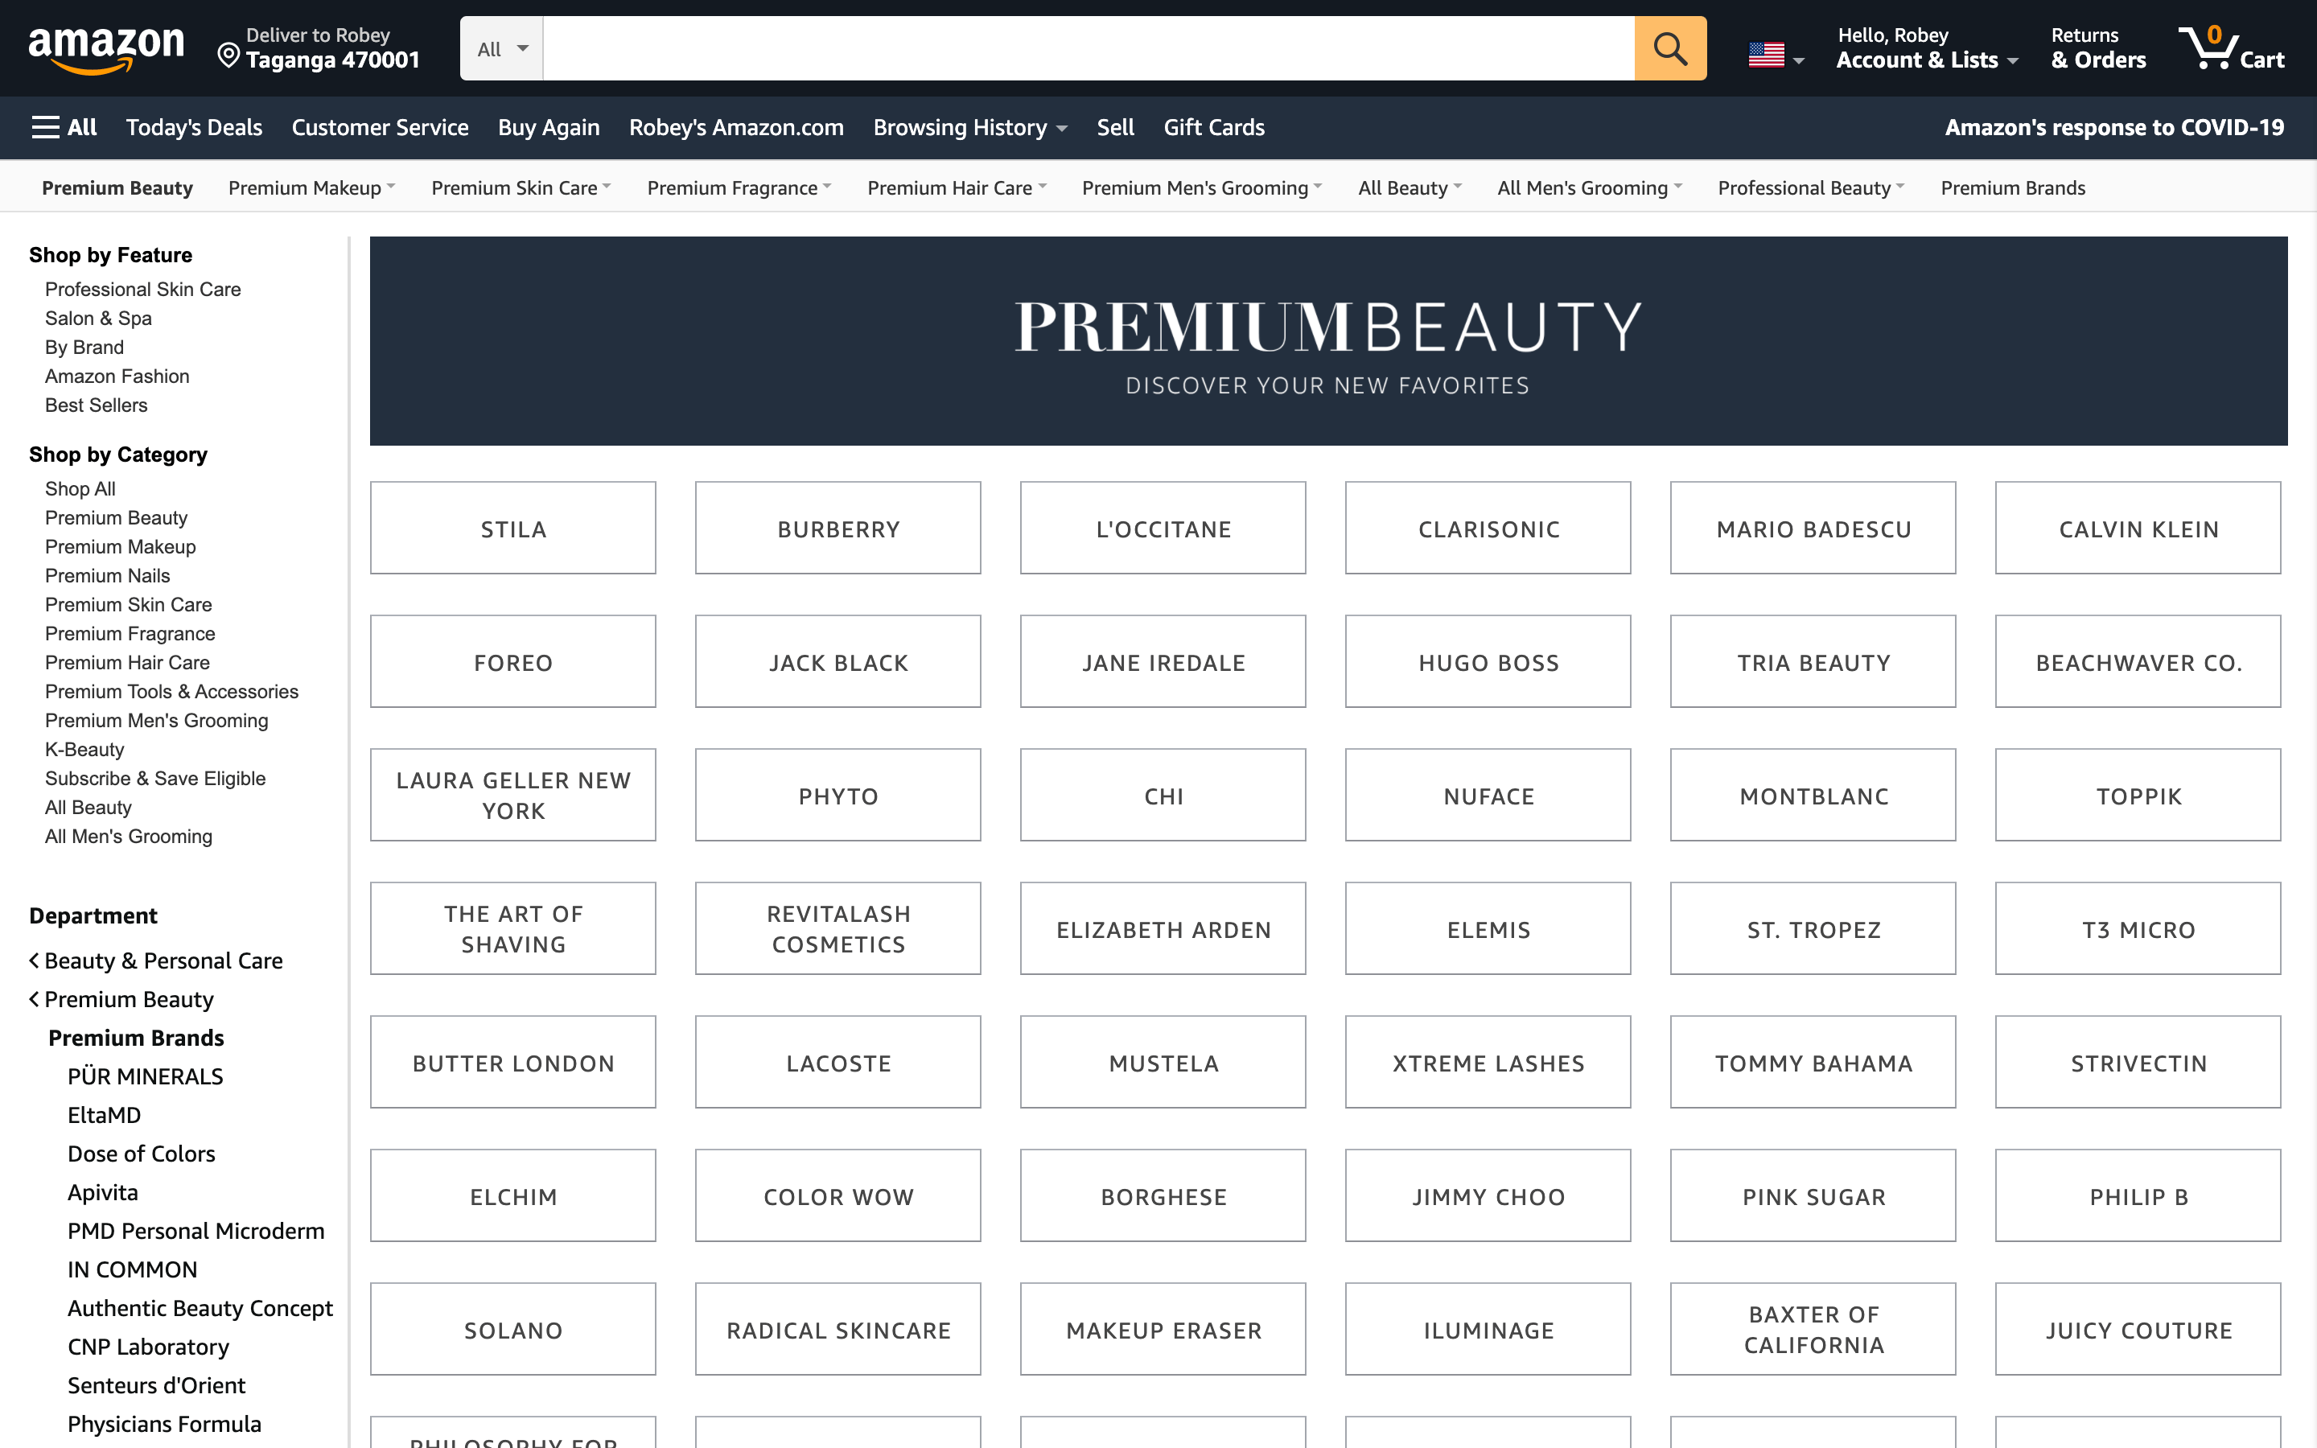Image resolution: width=2317 pixels, height=1448 pixels.
Task: Click the orange search magnifier button
Action: click(1670, 48)
